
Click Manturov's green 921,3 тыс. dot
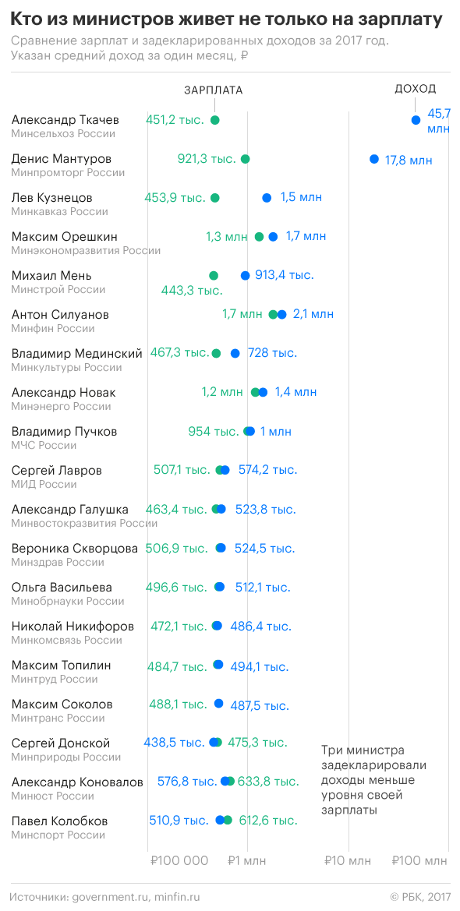[245, 159]
